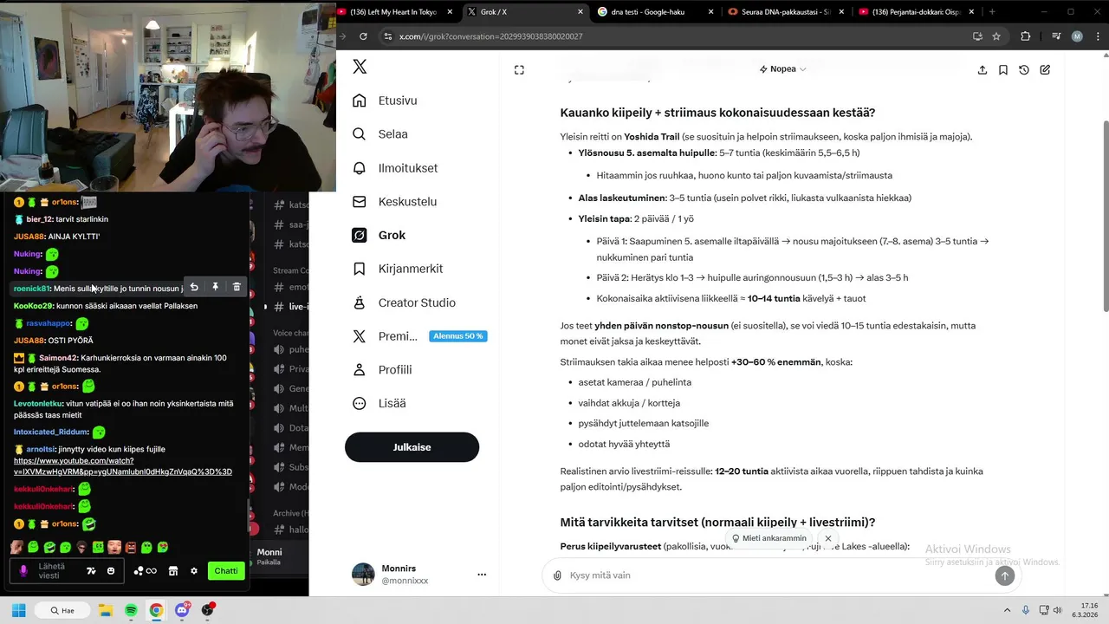
Task: Open Windows Start menu
Action: (18, 610)
